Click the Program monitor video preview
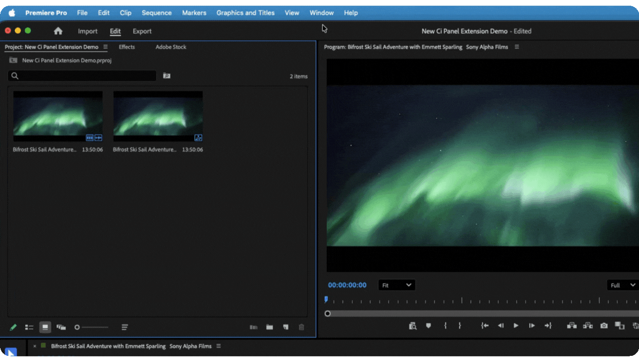The width and height of the screenshot is (639, 362). click(483, 165)
